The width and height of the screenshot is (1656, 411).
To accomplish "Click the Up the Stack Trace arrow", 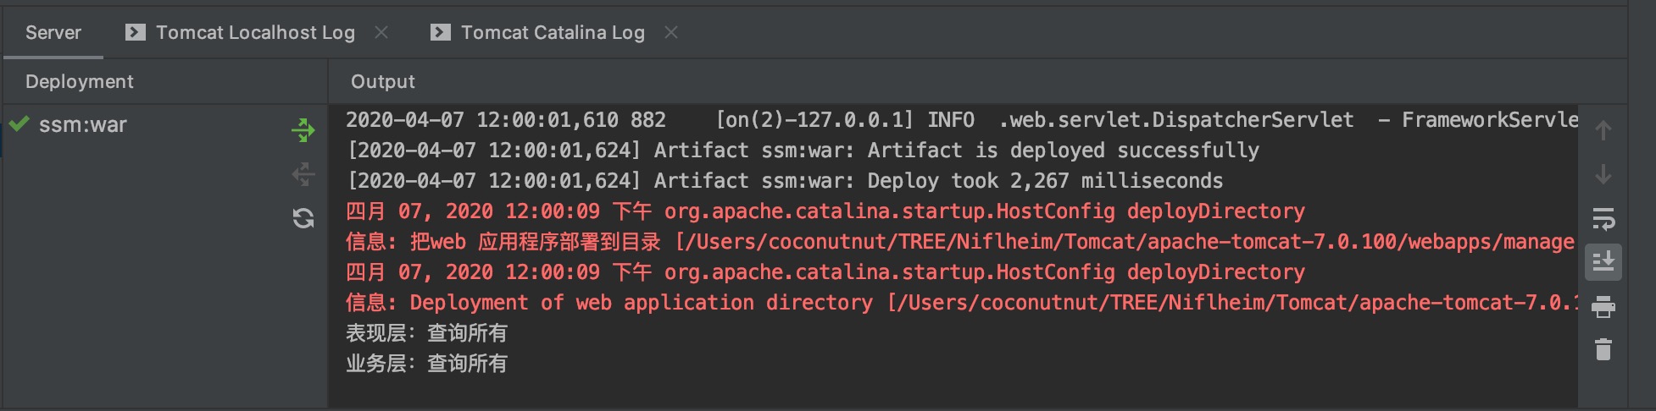I will click(x=1603, y=130).
